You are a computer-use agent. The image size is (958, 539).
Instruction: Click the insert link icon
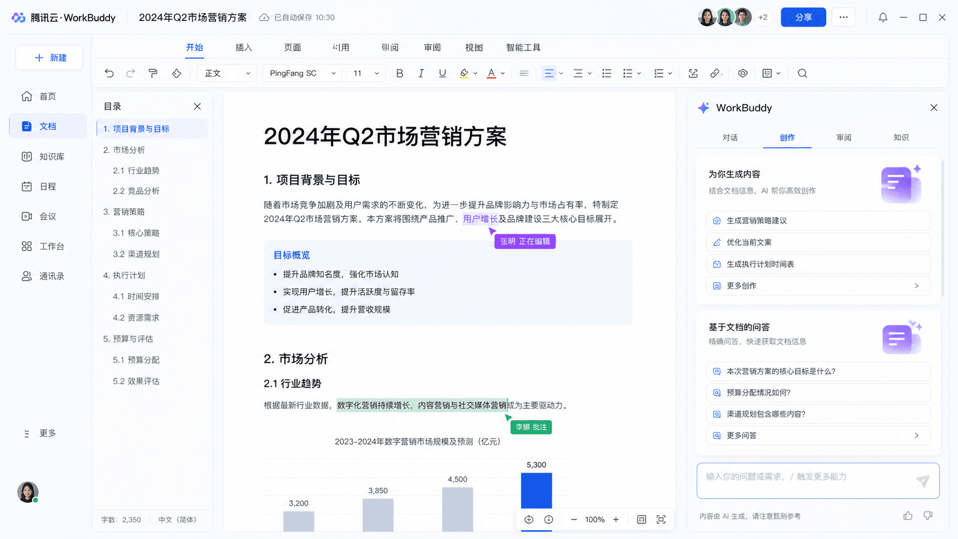715,73
